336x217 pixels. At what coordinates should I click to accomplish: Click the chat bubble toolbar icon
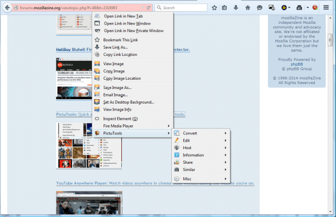tap(260, 8)
